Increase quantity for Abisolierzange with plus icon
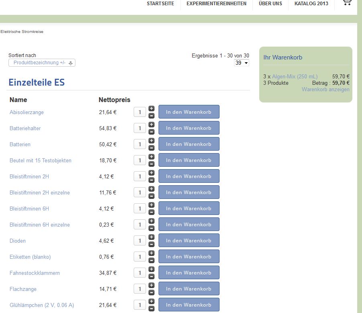This screenshot has height=313, width=362. pos(151,108)
